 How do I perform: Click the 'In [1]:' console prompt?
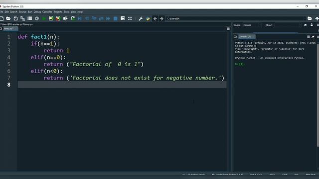point(240,64)
